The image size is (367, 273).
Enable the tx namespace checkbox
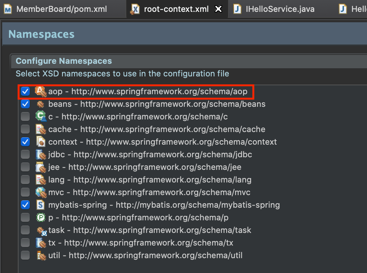coord(25,243)
